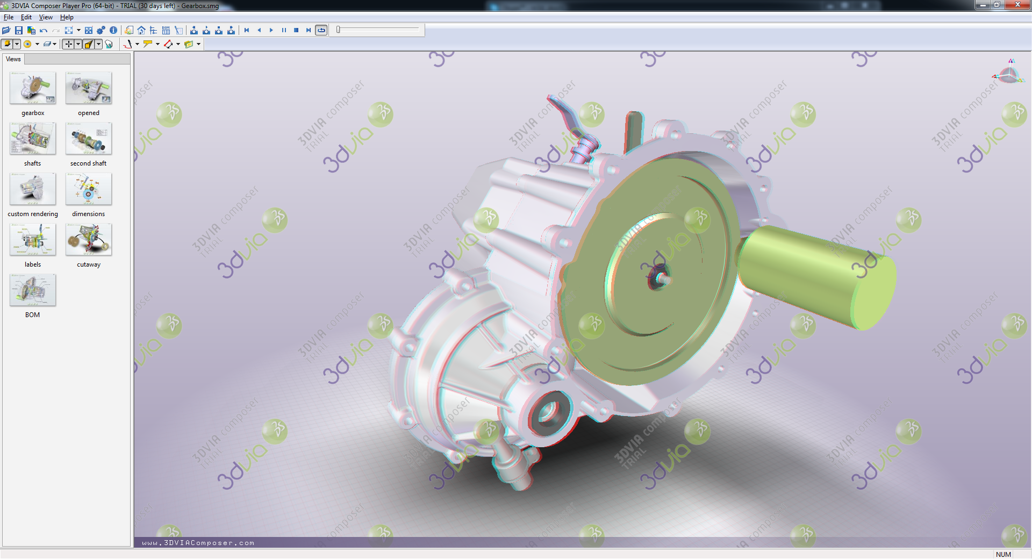Viewport: 1032px width, 559px height.
Task: Click the yellow eye visibility icon
Action: [x=27, y=45]
